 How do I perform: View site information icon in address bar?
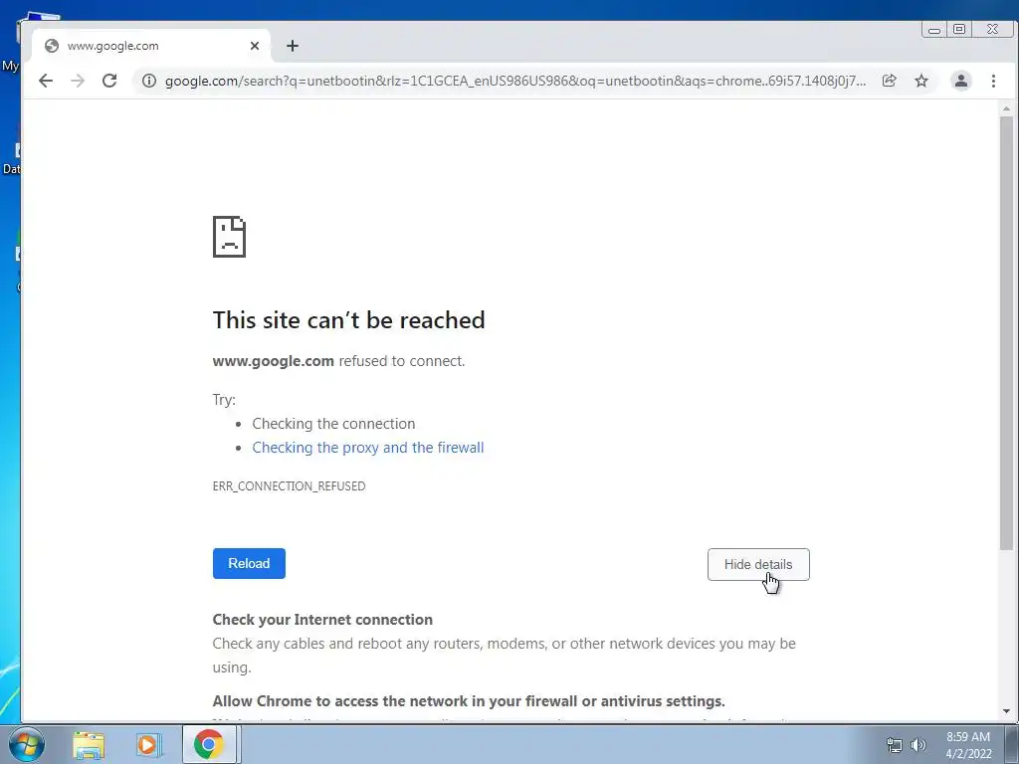(149, 81)
